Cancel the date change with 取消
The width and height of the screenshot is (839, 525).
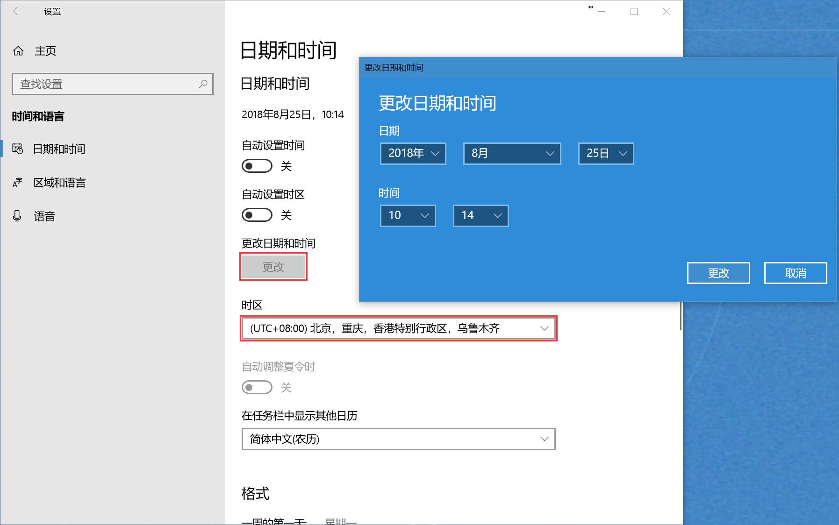(x=795, y=273)
